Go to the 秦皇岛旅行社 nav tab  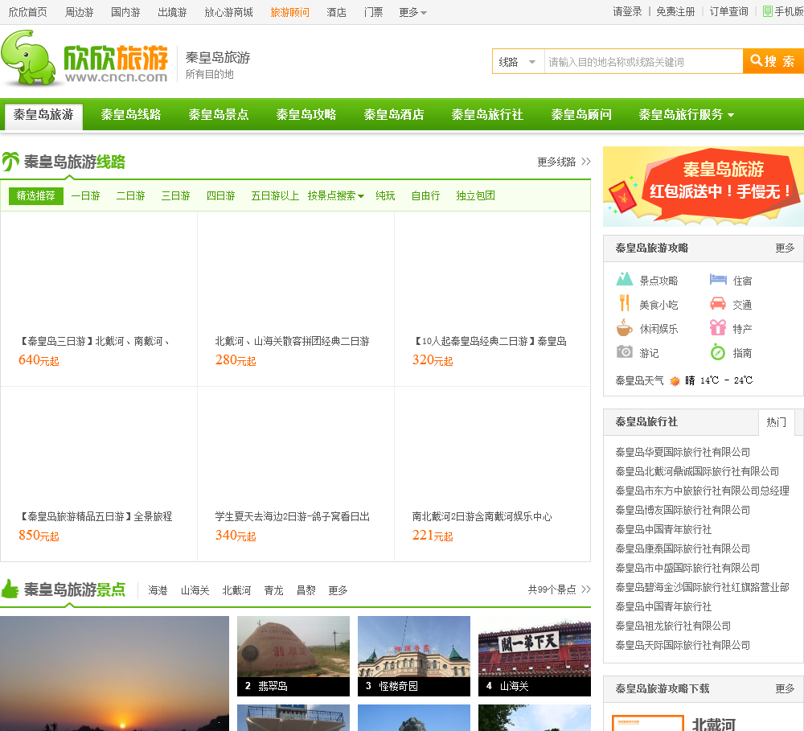click(x=488, y=114)
